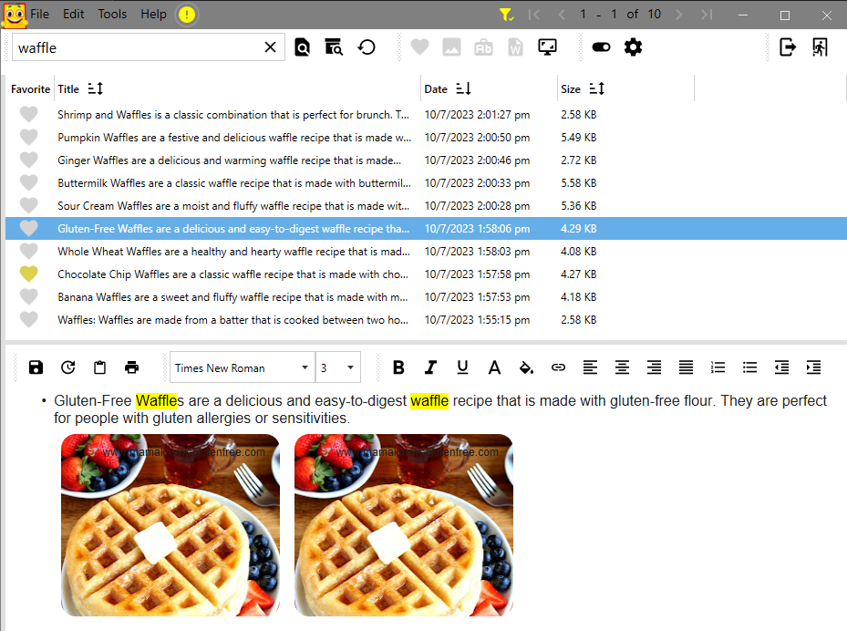
Task: Click the text Ab filter icon
Action: tap(483, 47)
